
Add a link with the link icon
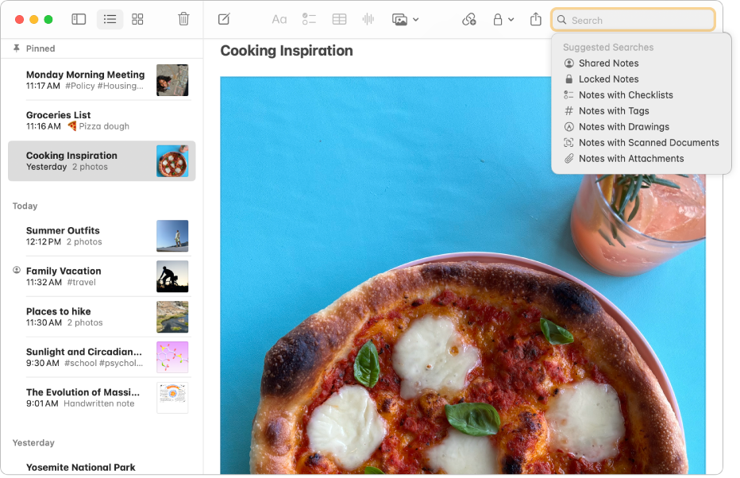tap(468, 19)
